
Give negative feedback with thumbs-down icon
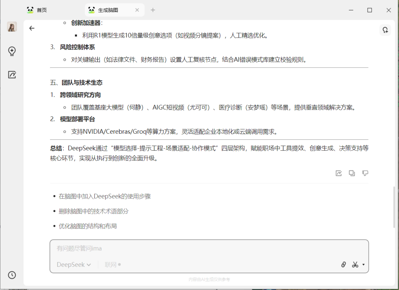click(365, 173)
